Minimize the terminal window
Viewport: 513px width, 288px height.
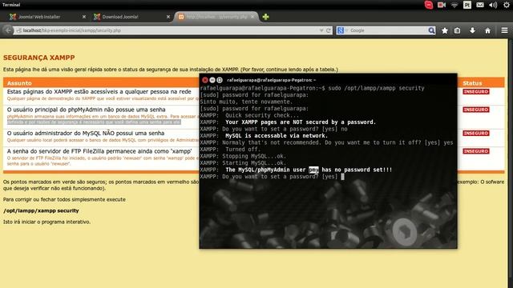tap(212, 80)
